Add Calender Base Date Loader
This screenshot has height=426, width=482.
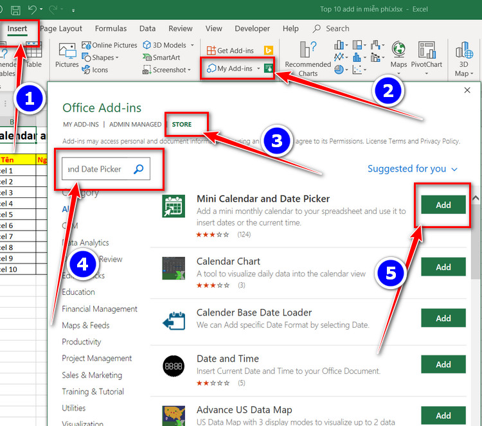point(443,318)
